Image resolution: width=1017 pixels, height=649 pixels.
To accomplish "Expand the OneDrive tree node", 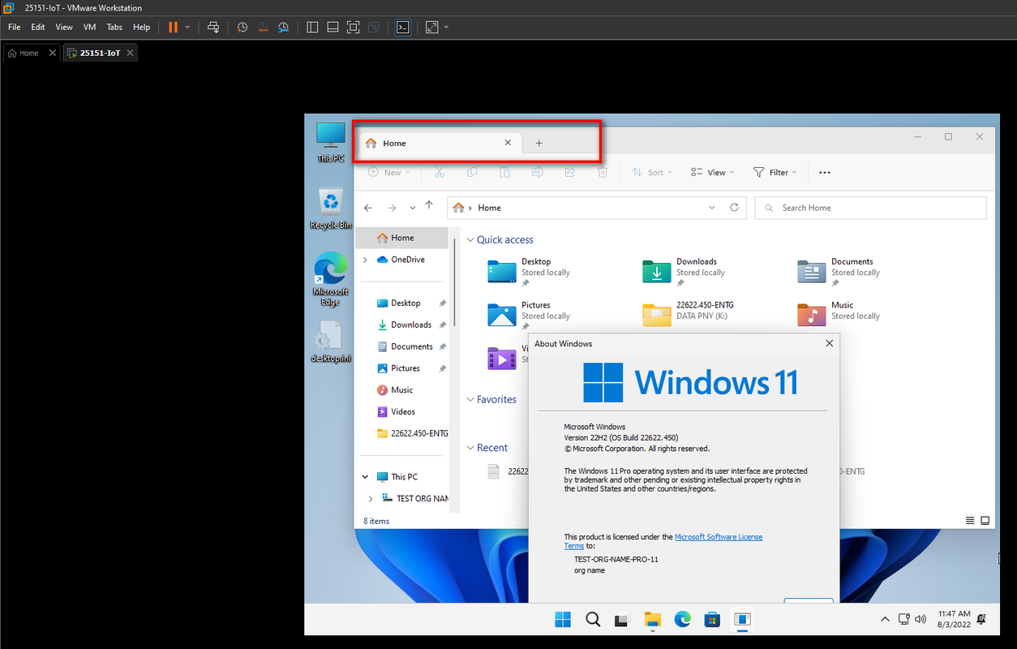I will pyautogui.click(x=365, y=260).
